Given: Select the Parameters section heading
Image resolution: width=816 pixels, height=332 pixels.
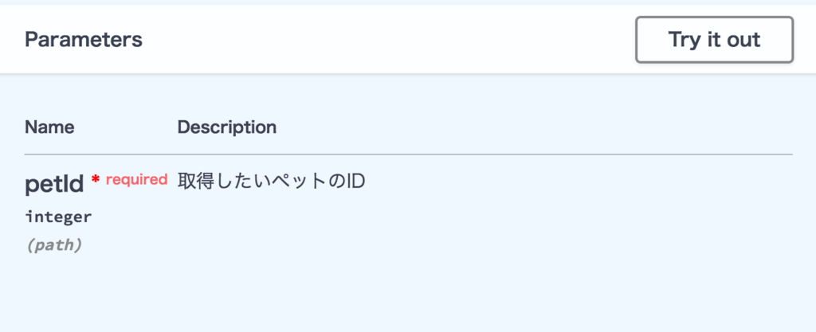Looking at the screenshot, I should click(x=84, y=40).
